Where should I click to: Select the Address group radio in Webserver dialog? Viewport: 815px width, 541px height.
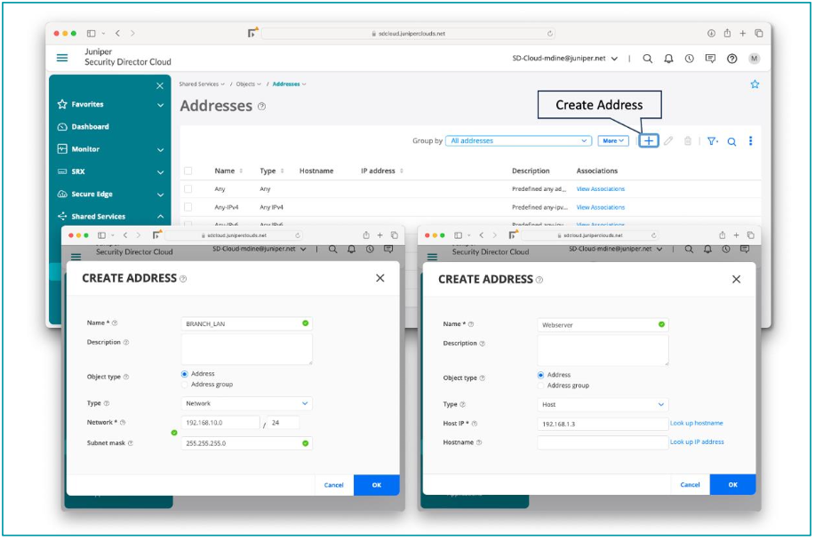(x=542, y=386)
